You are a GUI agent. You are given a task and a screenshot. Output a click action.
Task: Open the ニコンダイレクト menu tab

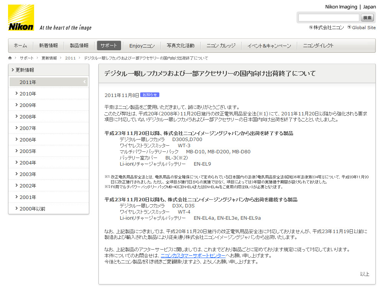tap(318, 46)
